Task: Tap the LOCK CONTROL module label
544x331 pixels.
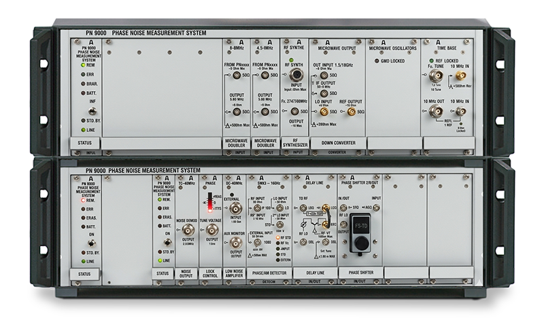Action: [x=210, y=273]
